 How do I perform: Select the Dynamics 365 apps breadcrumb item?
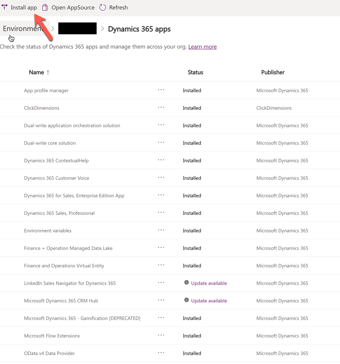coord(139,29)
